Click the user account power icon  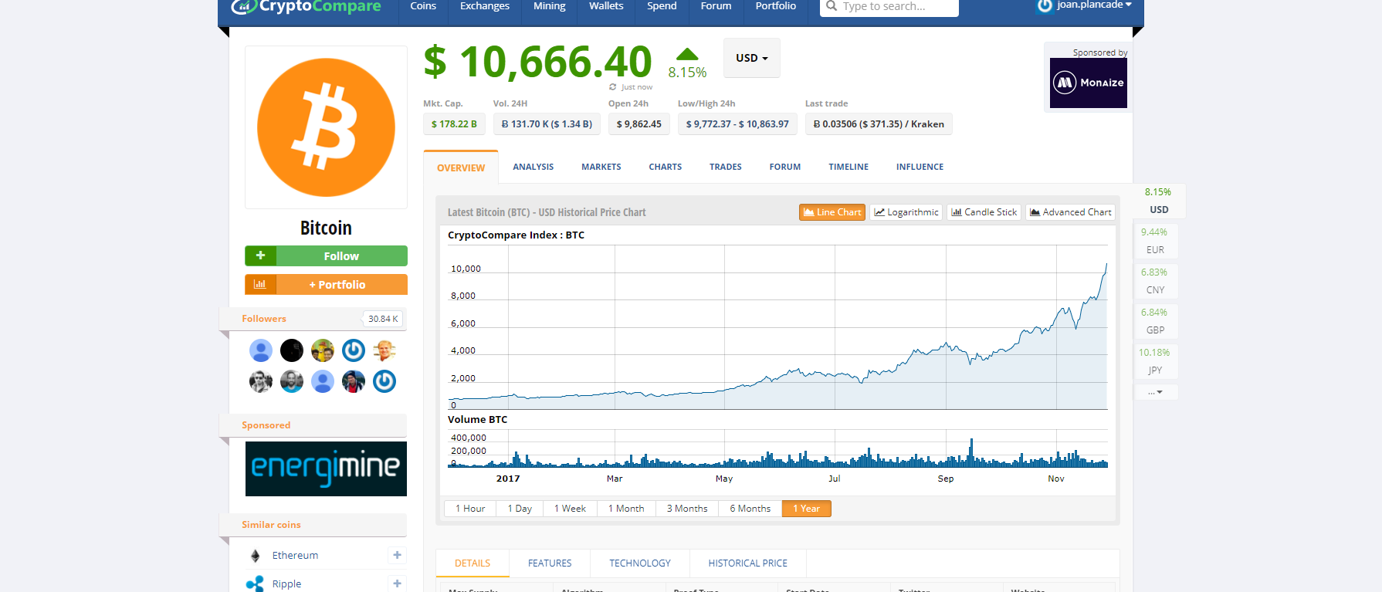click(x=1045, y=5)
